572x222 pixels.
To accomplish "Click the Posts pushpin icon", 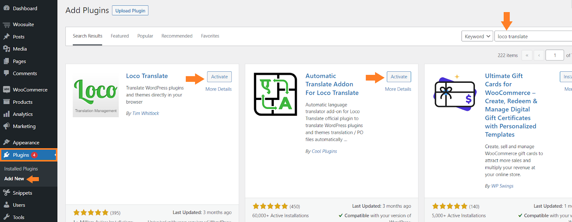I will coord(6,37).
